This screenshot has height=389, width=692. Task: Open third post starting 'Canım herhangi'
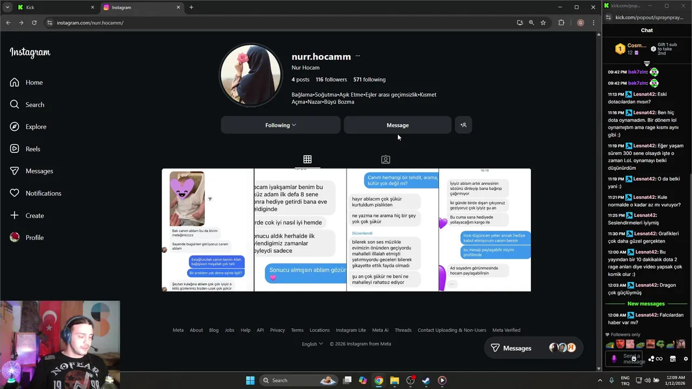click(x=392, y=230)
